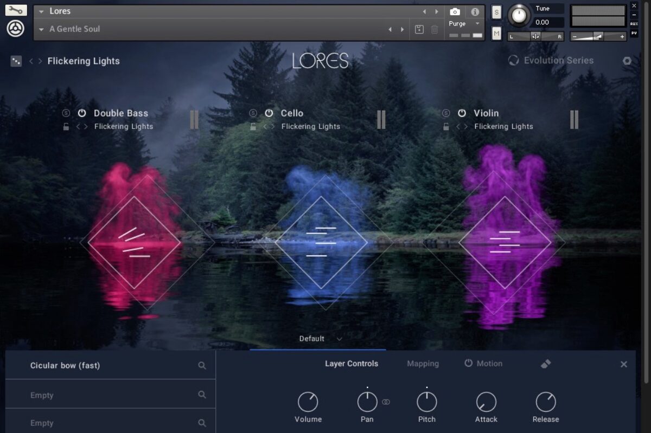651x433 pixels.
Task: Solo the Violin layer
Action: coord(446,113)
